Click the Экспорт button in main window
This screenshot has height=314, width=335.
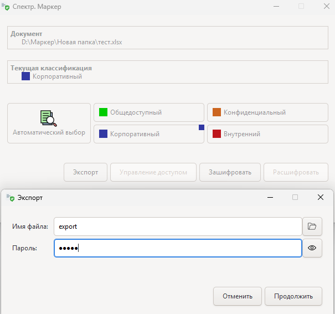coord(86,172)
